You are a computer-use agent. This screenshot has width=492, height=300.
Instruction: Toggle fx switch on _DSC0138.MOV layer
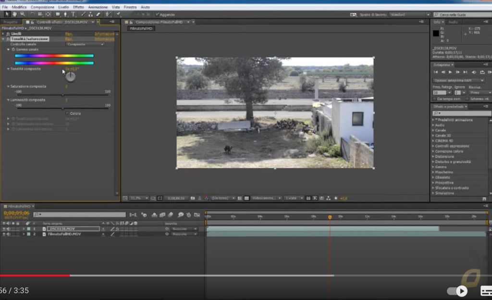point(117,229)
